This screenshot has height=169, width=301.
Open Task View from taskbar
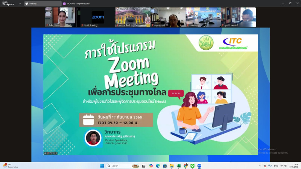tap(144, 166)
